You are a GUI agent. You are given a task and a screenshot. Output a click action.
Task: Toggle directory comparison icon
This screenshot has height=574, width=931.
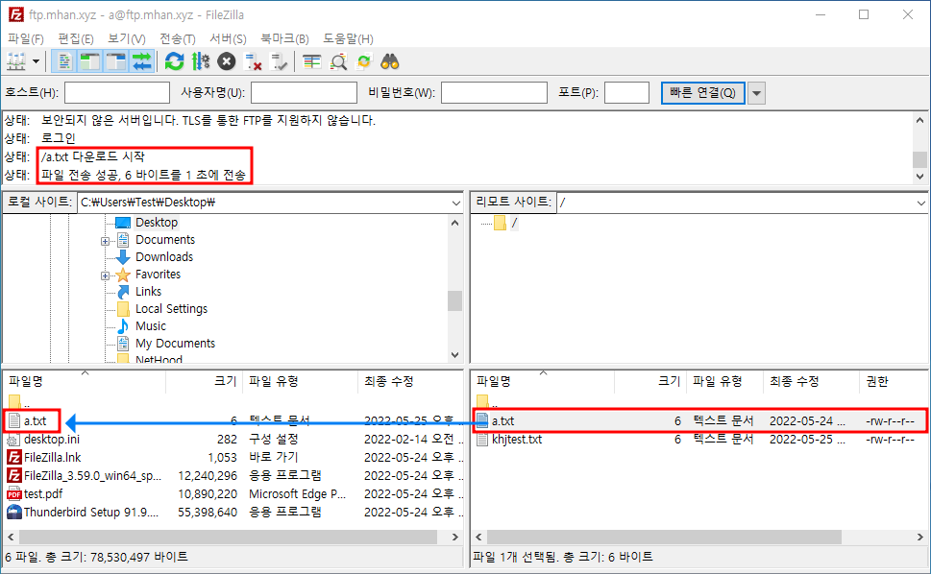(x=338, y=61)
